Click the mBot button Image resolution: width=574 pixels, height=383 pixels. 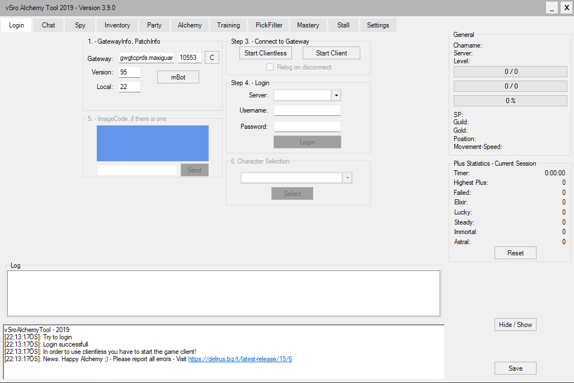[178, 77]
